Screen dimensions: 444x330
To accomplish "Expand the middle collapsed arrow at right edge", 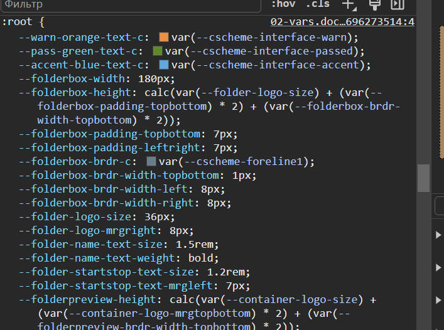I will (x=438, y=267).
